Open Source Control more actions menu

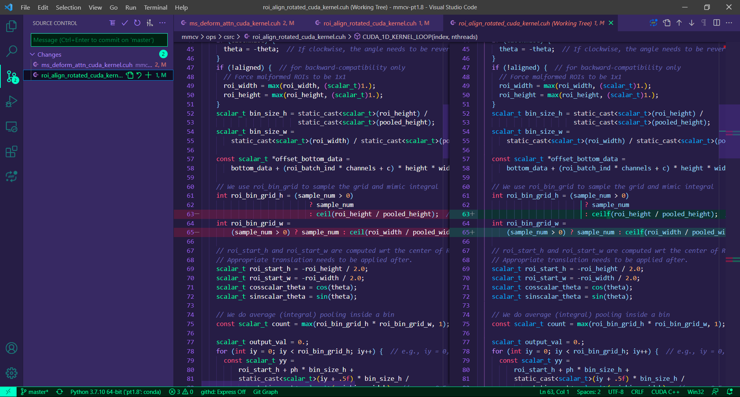coord(163,23)
